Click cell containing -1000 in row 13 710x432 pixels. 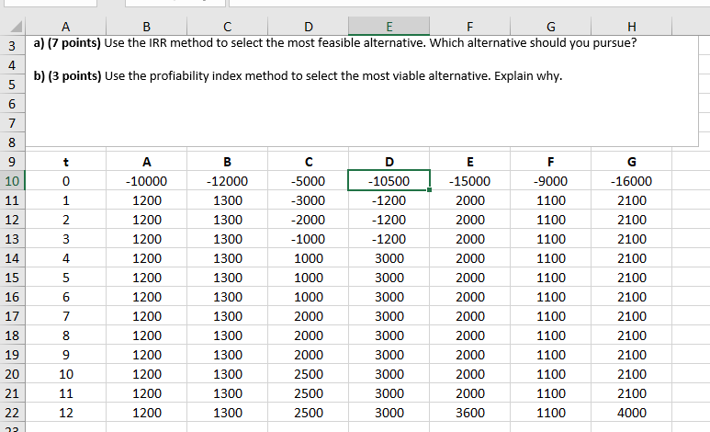tap(309, 239)
